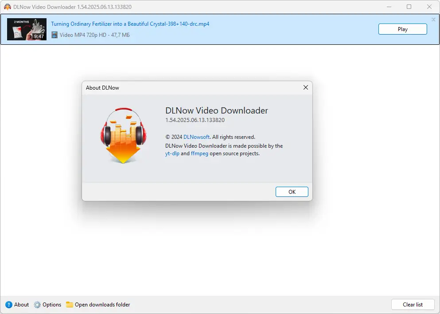Dismiss the download entry with its X icon
Image resolution: width=440 pixels, height=314 pixels.
tap(433, 20)
